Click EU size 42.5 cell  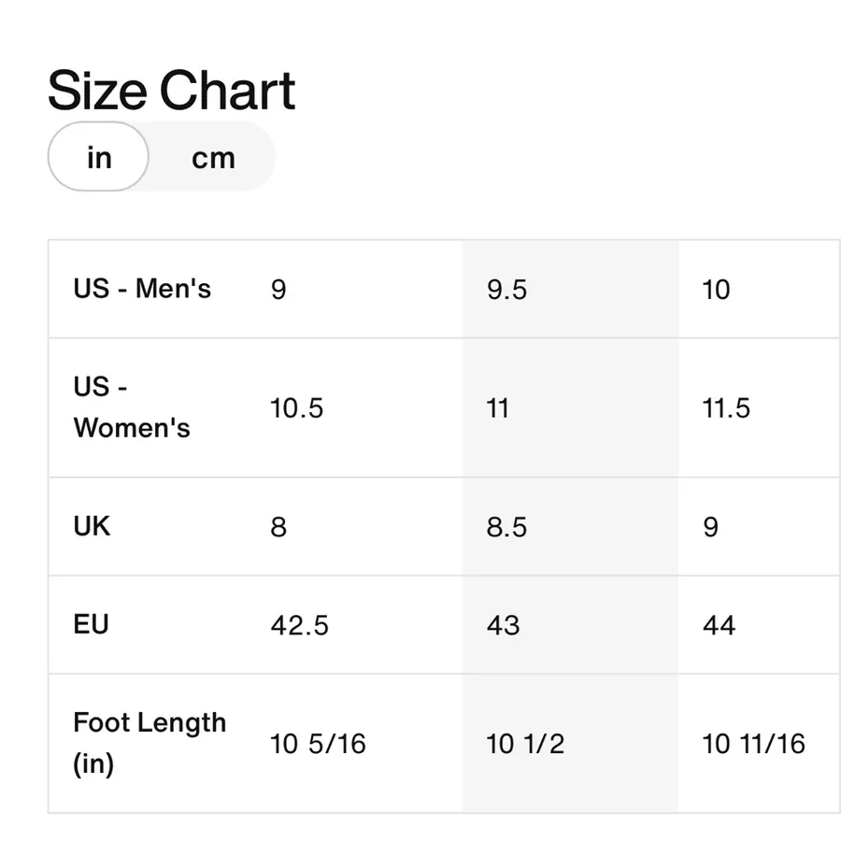(x=354, y=625)
